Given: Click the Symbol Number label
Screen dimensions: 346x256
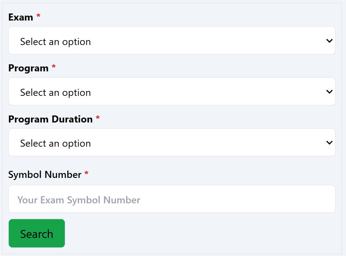Looking at the screenshot, I should click(45, 175).
